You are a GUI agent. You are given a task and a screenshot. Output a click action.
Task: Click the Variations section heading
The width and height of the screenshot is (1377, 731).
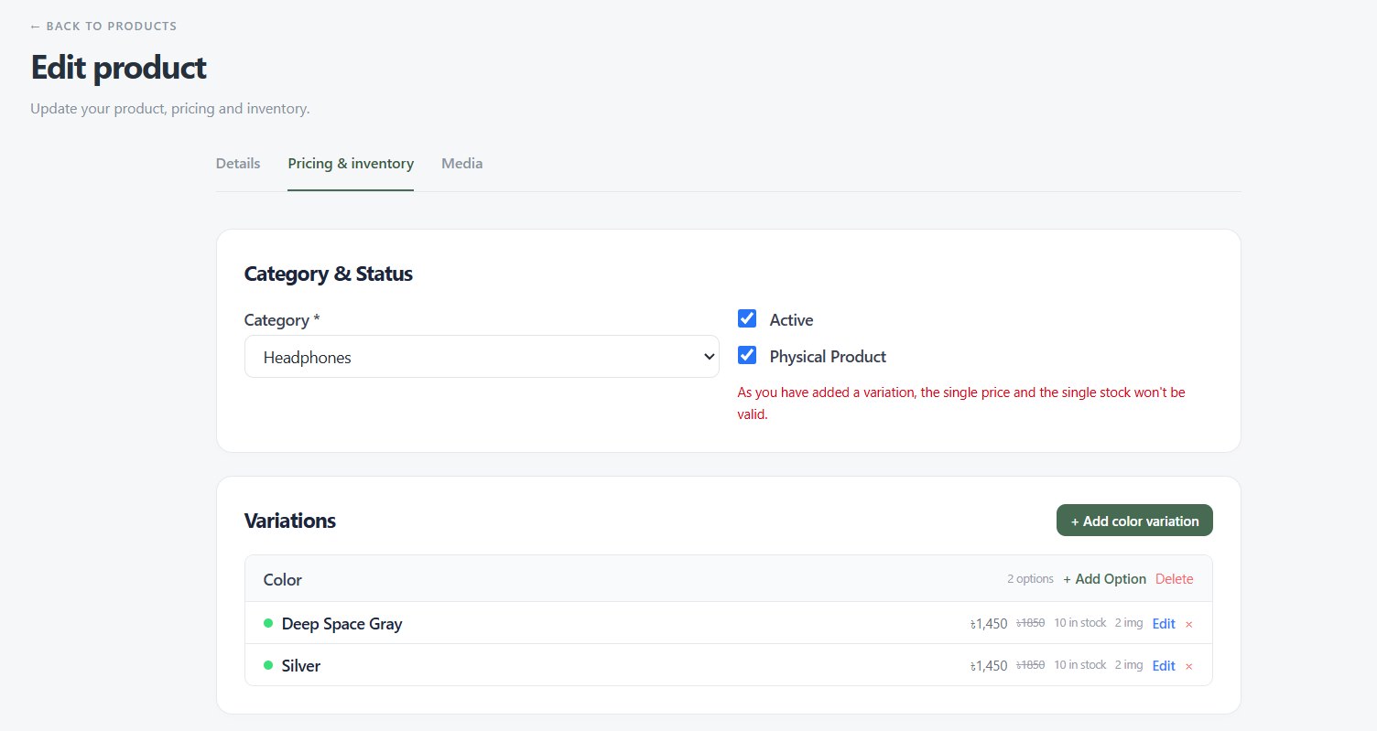(290, 521)
